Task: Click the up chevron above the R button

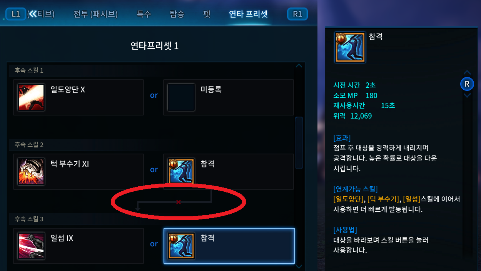Action: coord(467,72)
